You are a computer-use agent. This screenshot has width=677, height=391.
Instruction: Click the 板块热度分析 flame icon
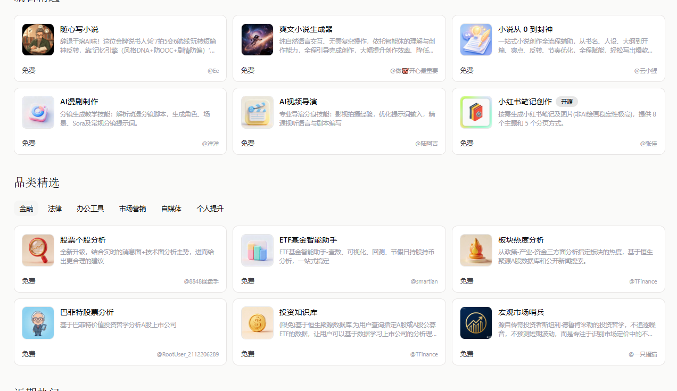click(476, 251)
